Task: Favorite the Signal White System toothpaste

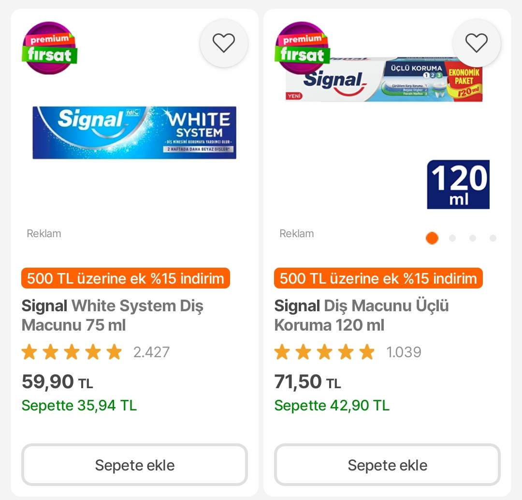Action: (x=224, y=44)
